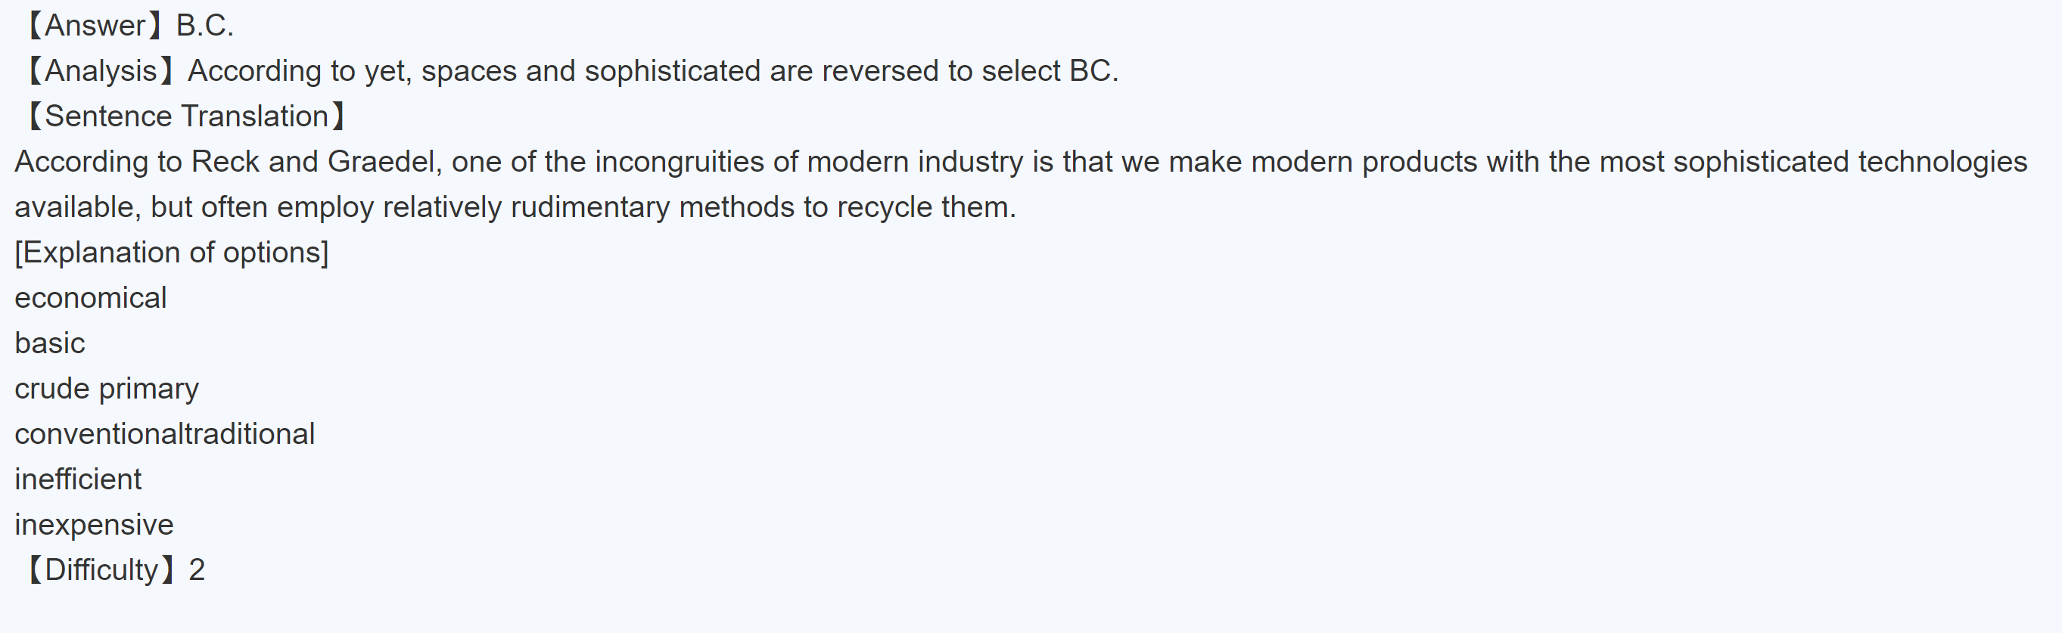
Task: Click the word "recycle" in the translation
Action: pyautogui.click(x=882, y=207)
